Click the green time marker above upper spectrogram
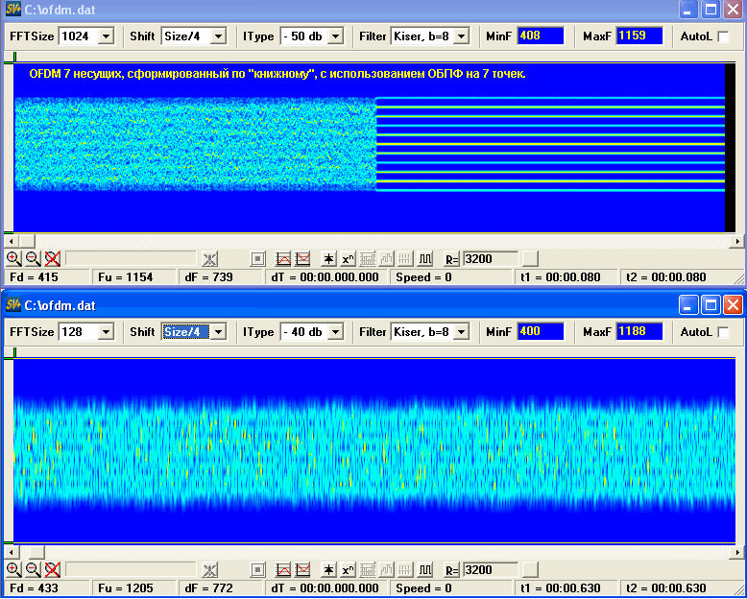The image size is (747, 599). tap(14, 58)
